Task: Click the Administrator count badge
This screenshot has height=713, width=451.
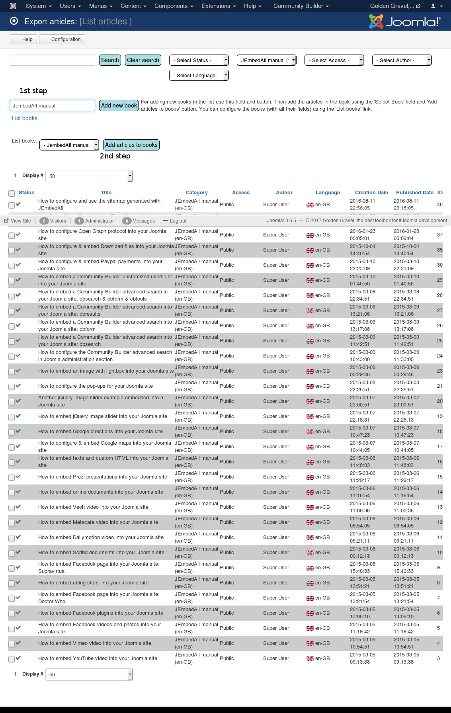Action: [x=79, y=221]
